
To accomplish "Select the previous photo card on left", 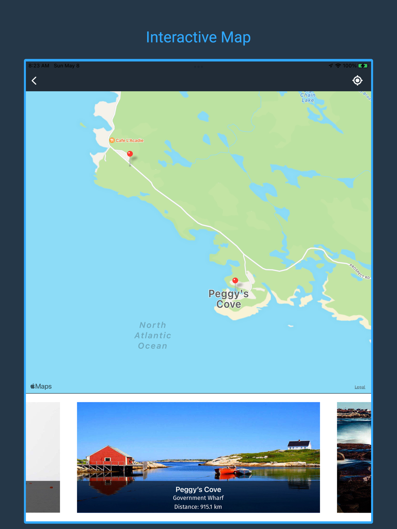I will (43, 457).
